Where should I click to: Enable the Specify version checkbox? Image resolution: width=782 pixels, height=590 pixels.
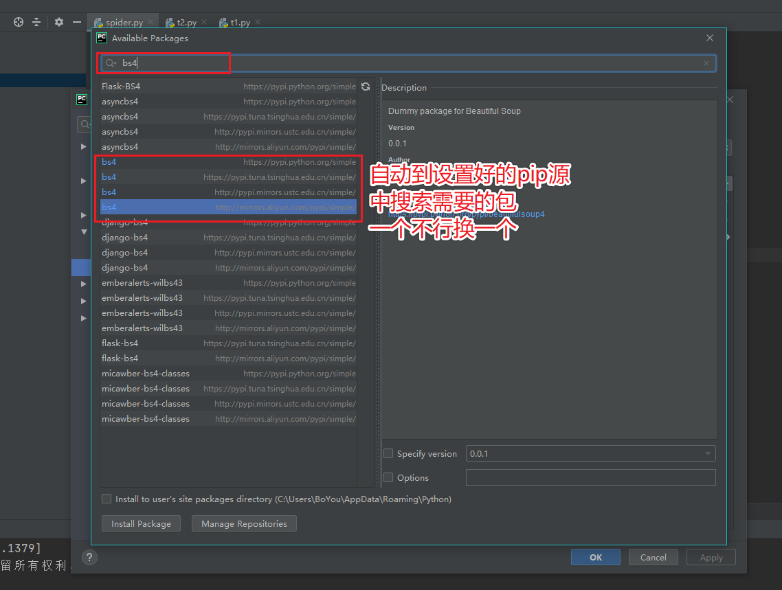[x=388, y=453]
